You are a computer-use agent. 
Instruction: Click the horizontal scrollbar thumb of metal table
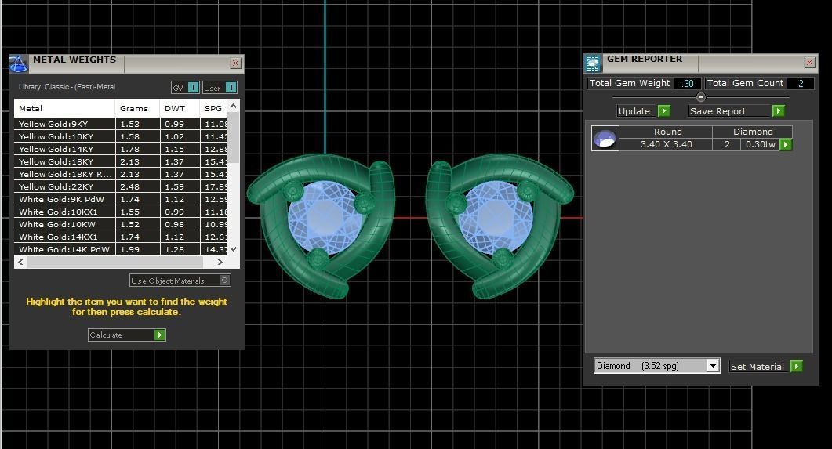[x=115, y=262]
